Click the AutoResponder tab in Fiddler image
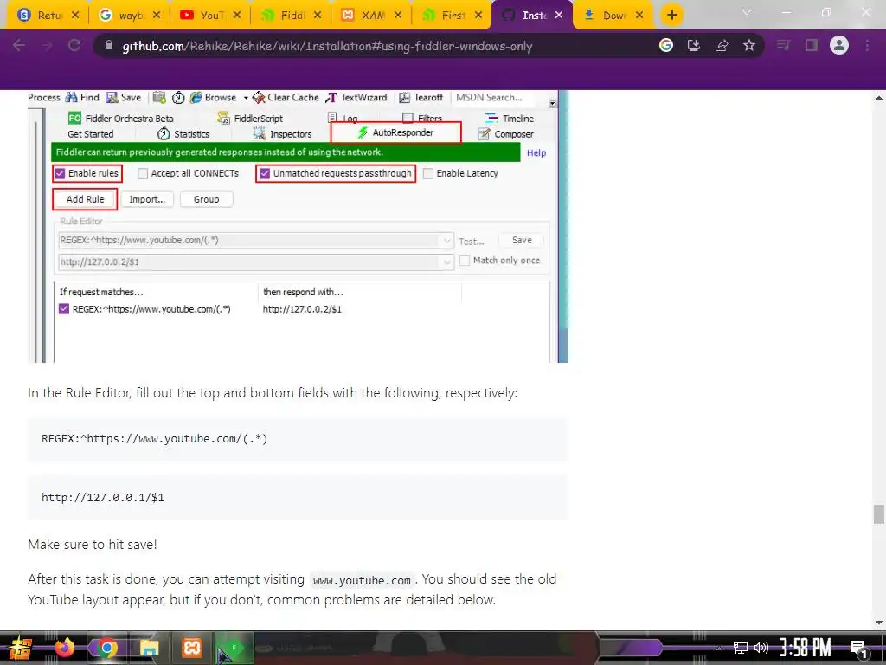Image resolution: width=886 pixels, height=665 pixels. tap(395, 132)
